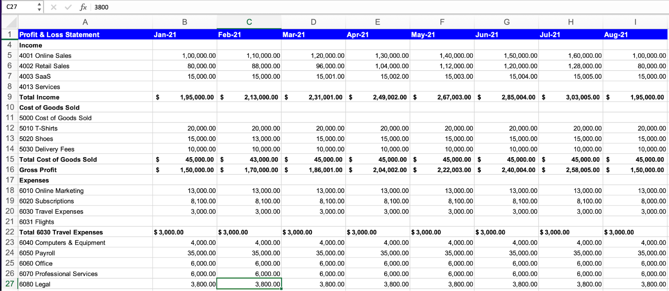Viewport: 669px width, 291px height.
Task: Select the 6050 Payroll cell
Action: (85, 253)
